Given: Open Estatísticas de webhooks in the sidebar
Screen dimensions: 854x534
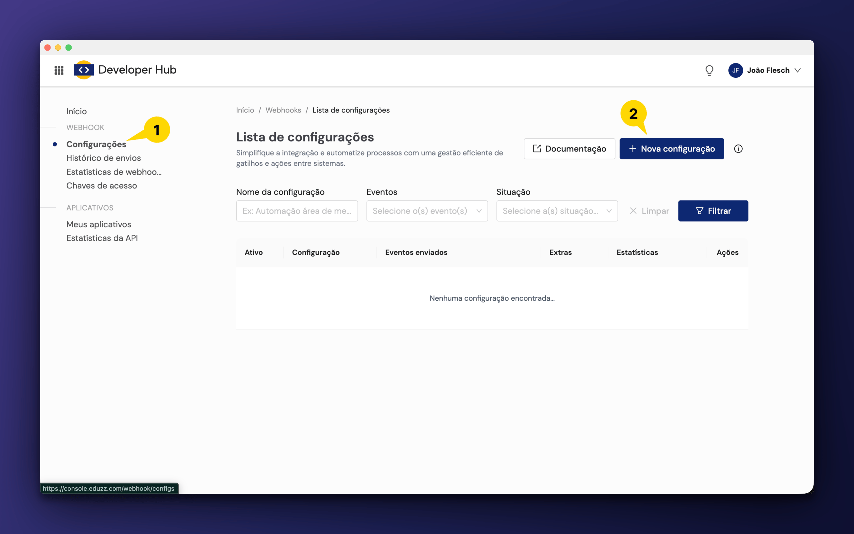Looking at the screenshot, I should point(114,172).
